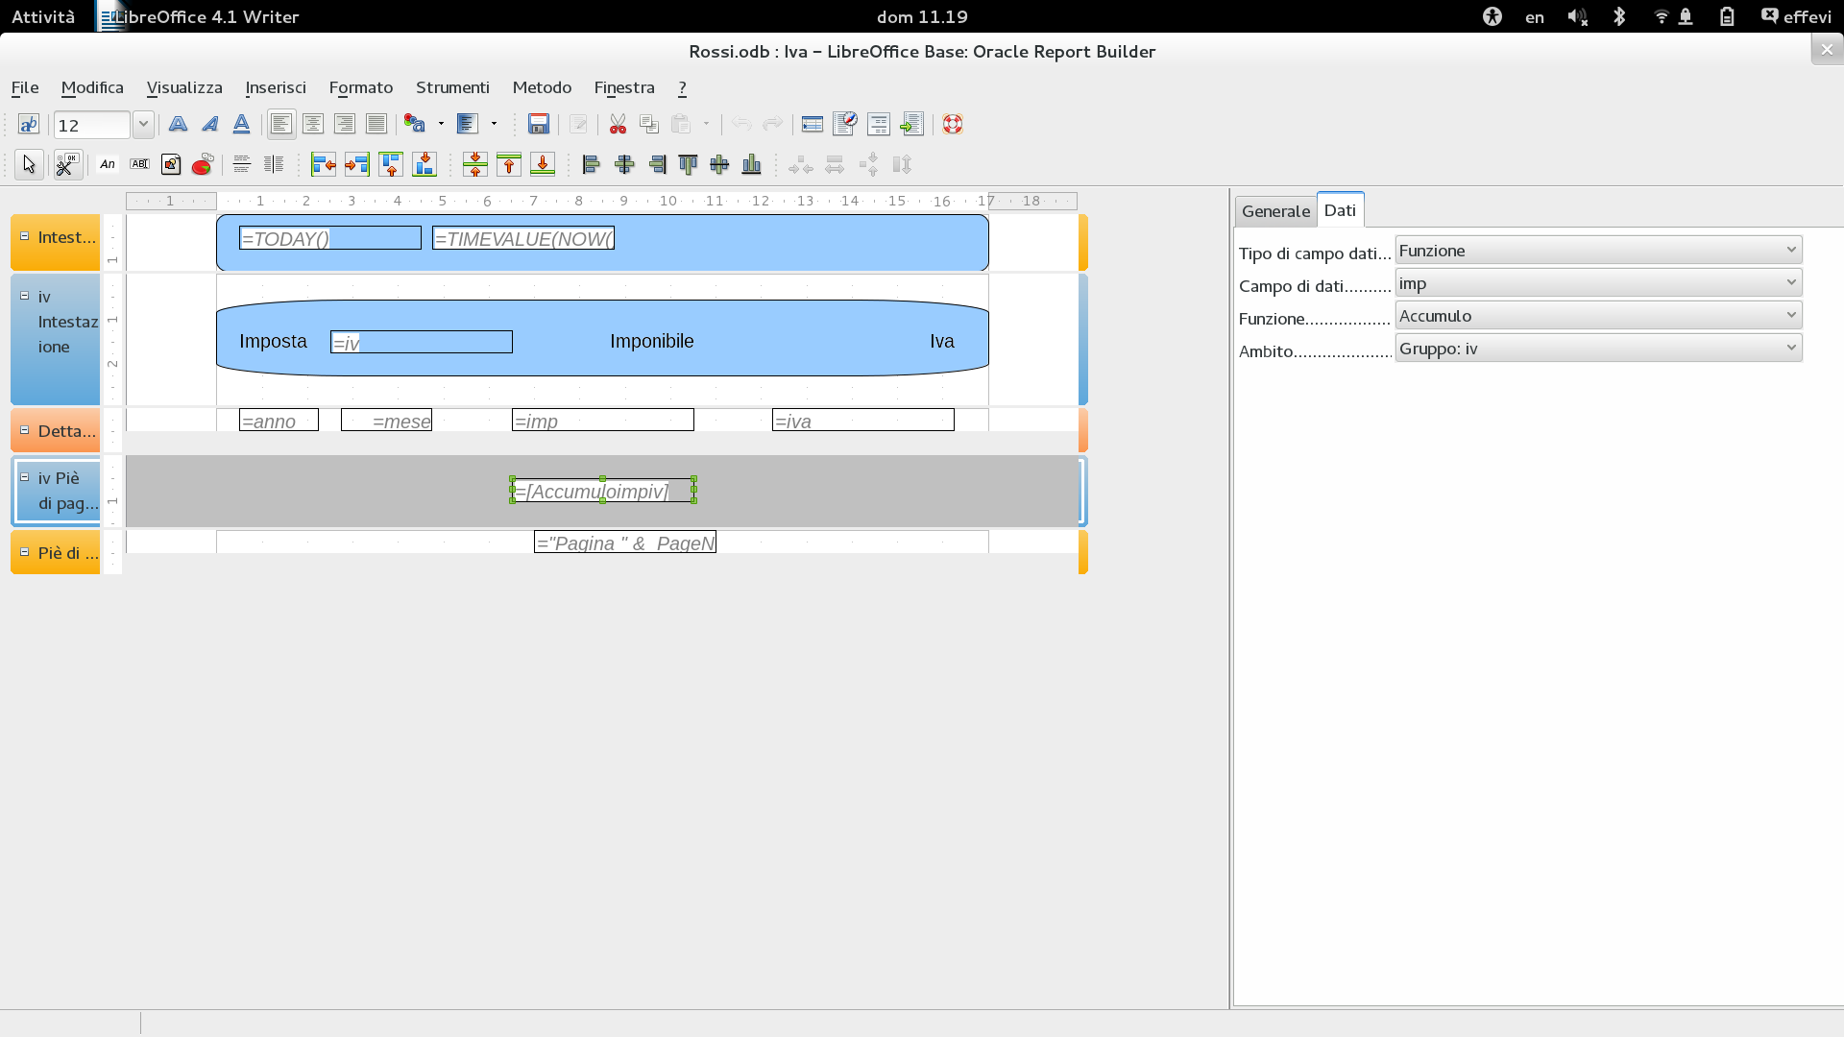This screenshot has width=1844, height=1037.
Task: Collapse the Intestazione page header section
Action: [x=25, y=236]
